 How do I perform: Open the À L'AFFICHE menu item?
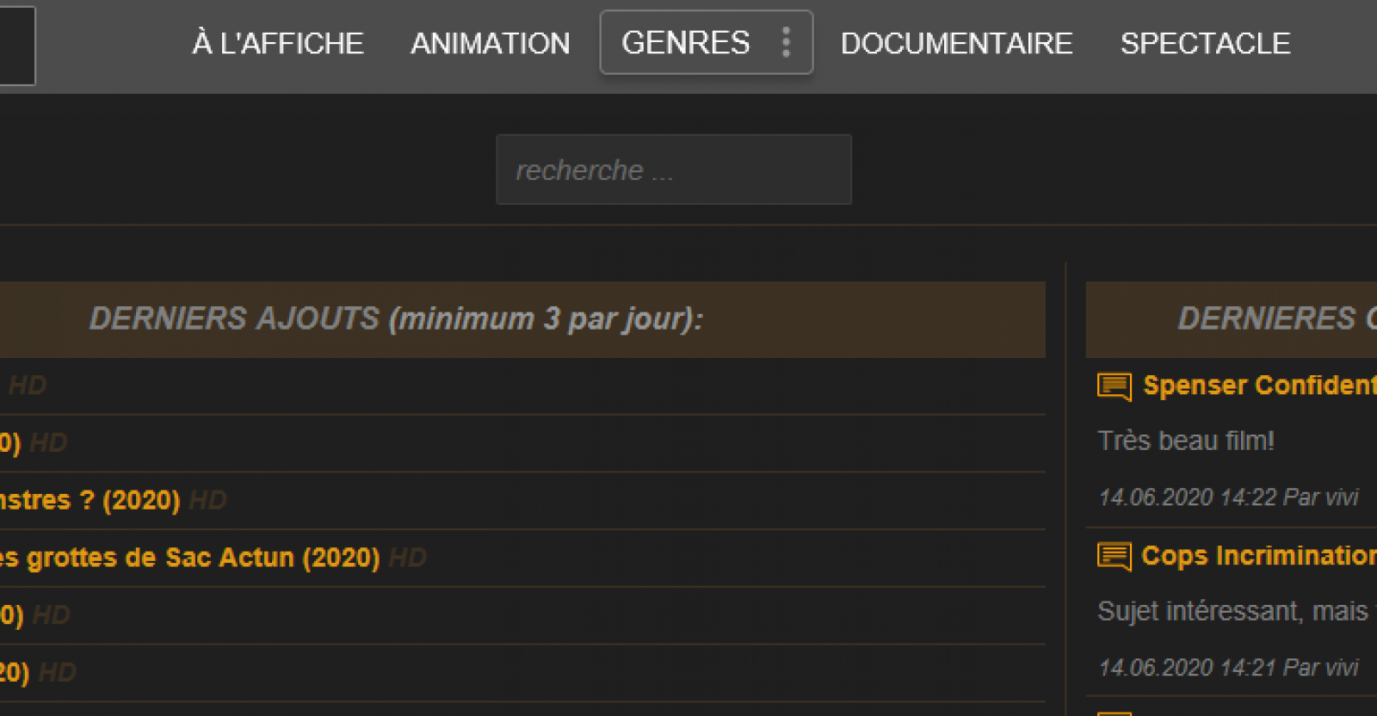[278, 43]
